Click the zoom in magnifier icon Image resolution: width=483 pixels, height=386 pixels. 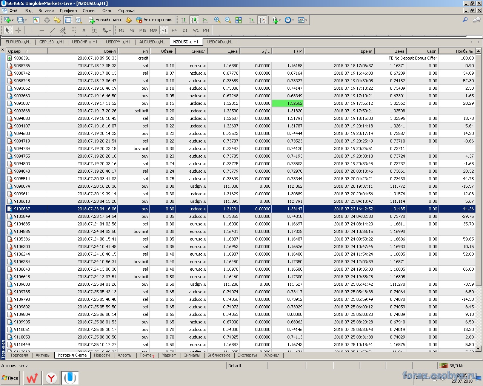(217, 20)
